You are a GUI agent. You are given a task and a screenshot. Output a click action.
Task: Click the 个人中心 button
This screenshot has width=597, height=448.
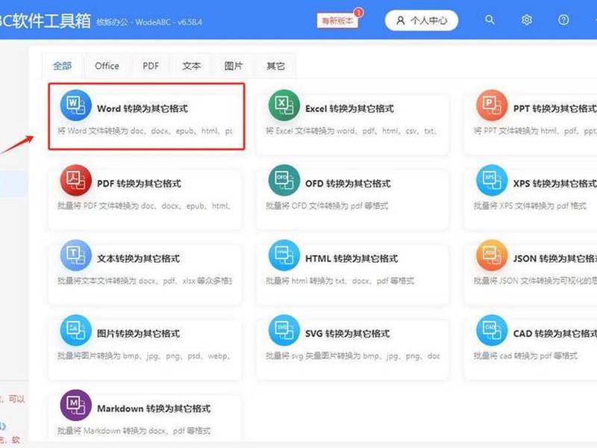422,20
